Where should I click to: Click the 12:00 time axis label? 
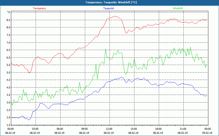tap(109, 129)
